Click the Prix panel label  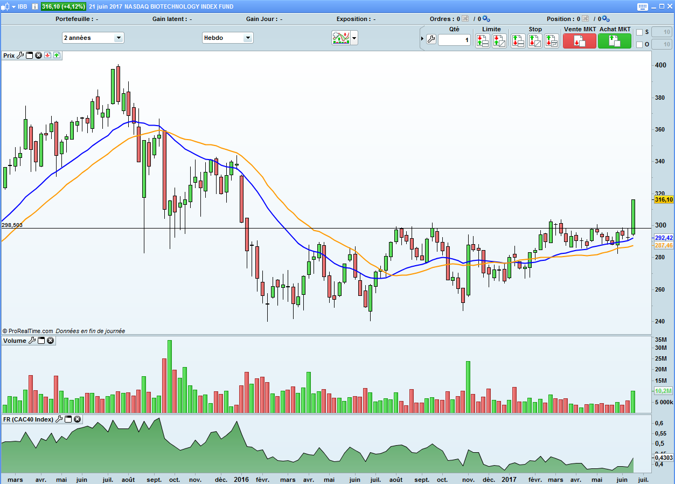click(9, 56)
